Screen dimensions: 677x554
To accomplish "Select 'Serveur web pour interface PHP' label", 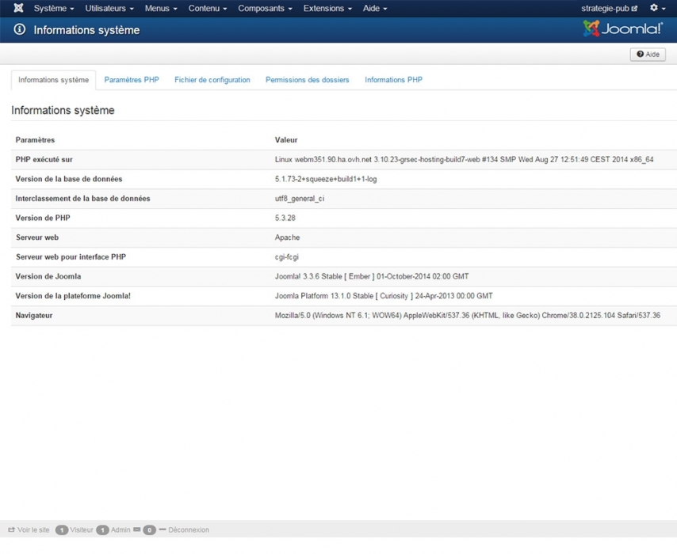I will (71, 257).
